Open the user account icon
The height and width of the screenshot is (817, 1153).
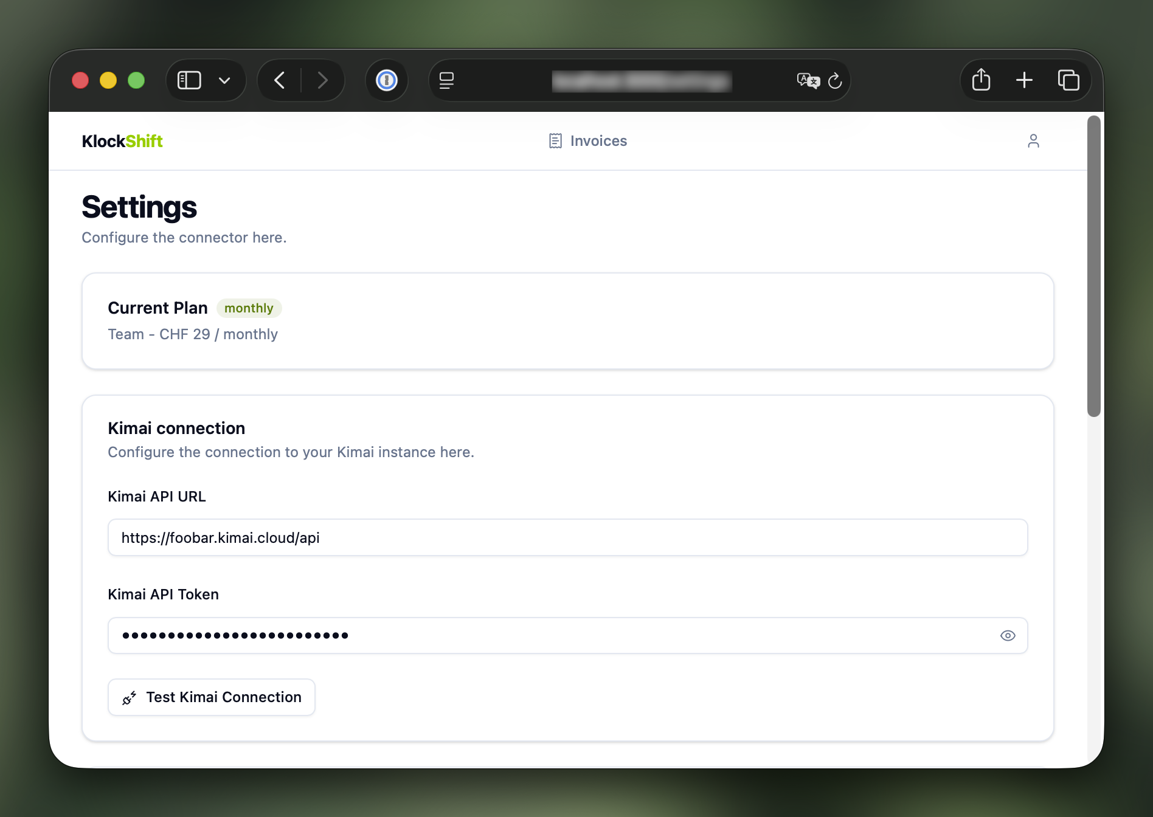click(1034, 140)
